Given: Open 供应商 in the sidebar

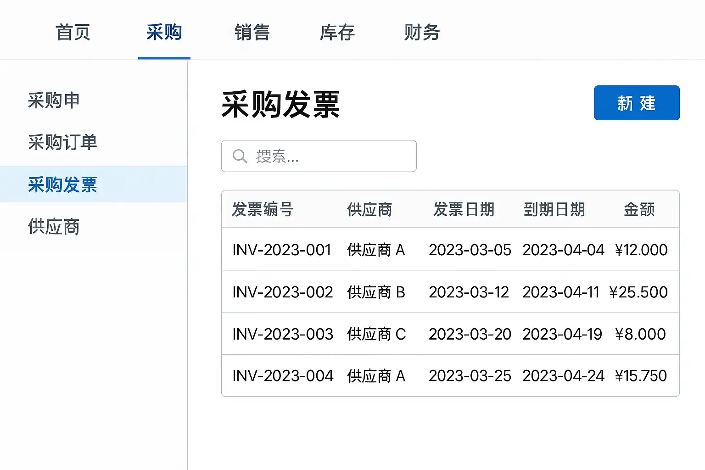Looking at the screenshot, I should [54, 227].
